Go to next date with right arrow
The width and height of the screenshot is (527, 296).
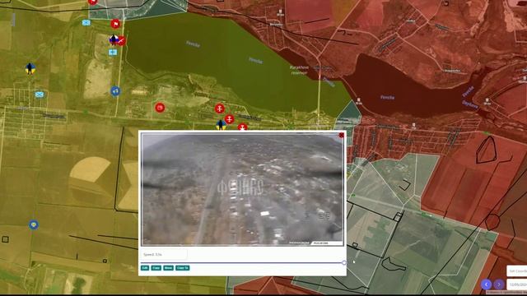click(x=499, y=284)
